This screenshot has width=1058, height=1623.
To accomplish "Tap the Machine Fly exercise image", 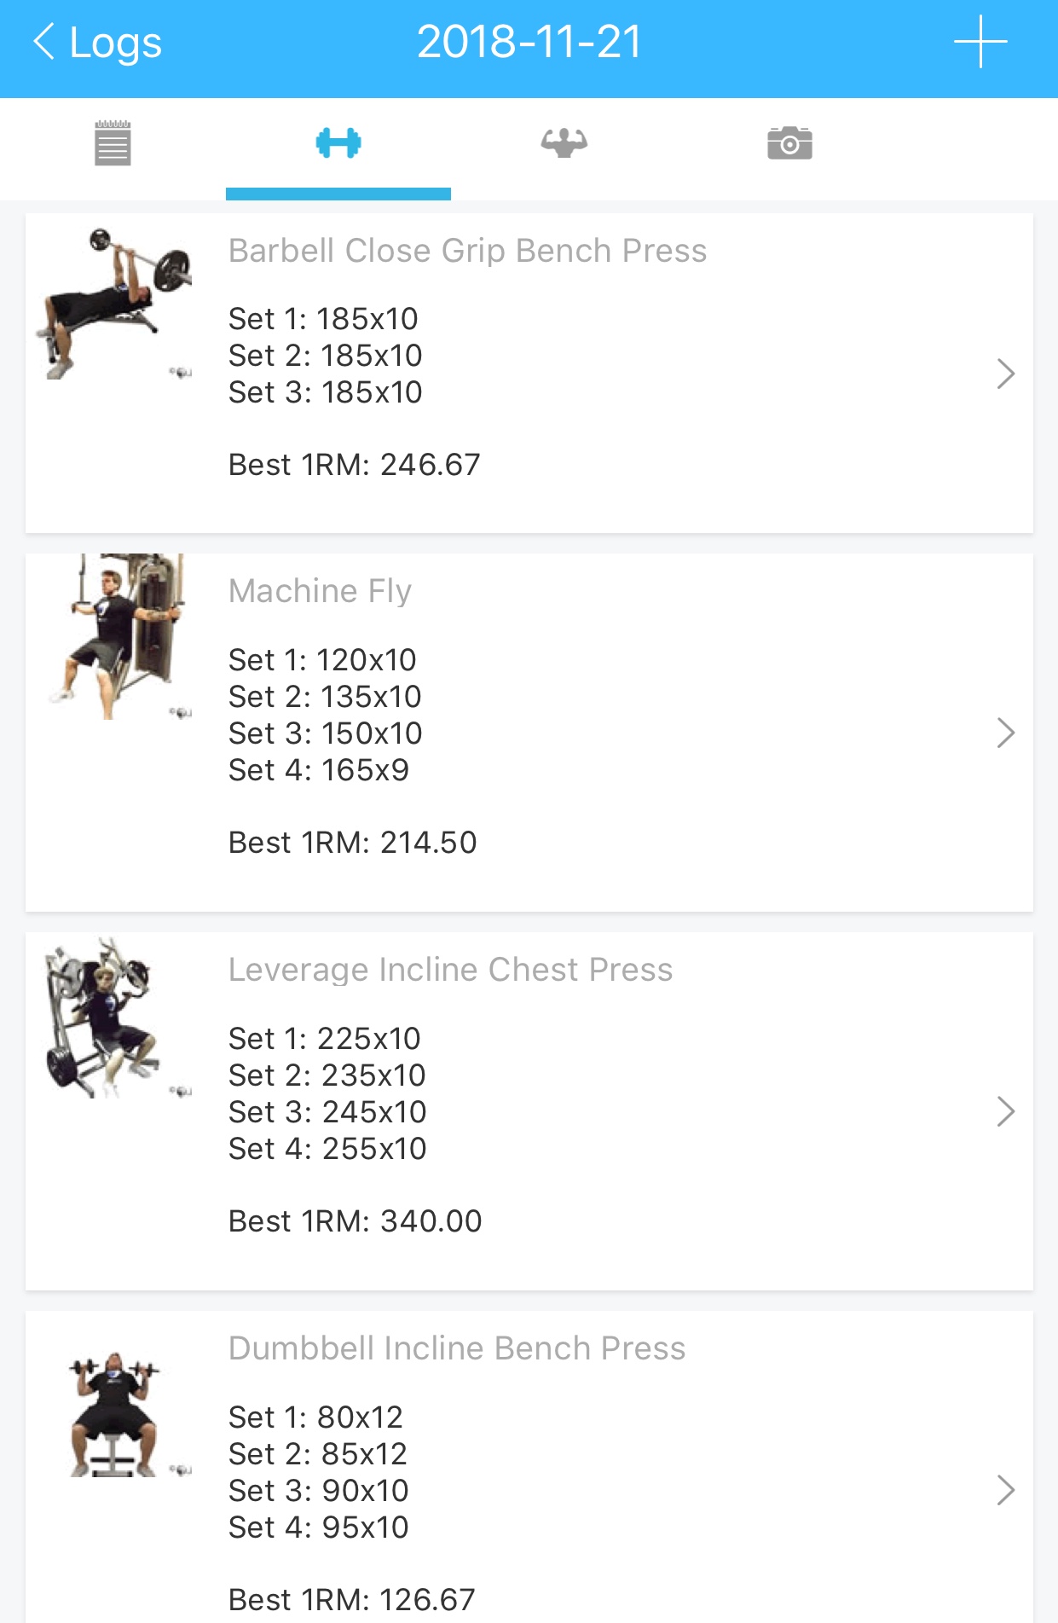I will 118,637.
